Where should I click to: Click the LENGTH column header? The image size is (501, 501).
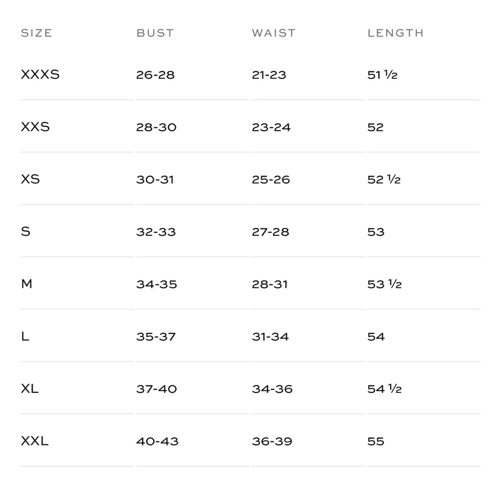click(x=396, y=33)
